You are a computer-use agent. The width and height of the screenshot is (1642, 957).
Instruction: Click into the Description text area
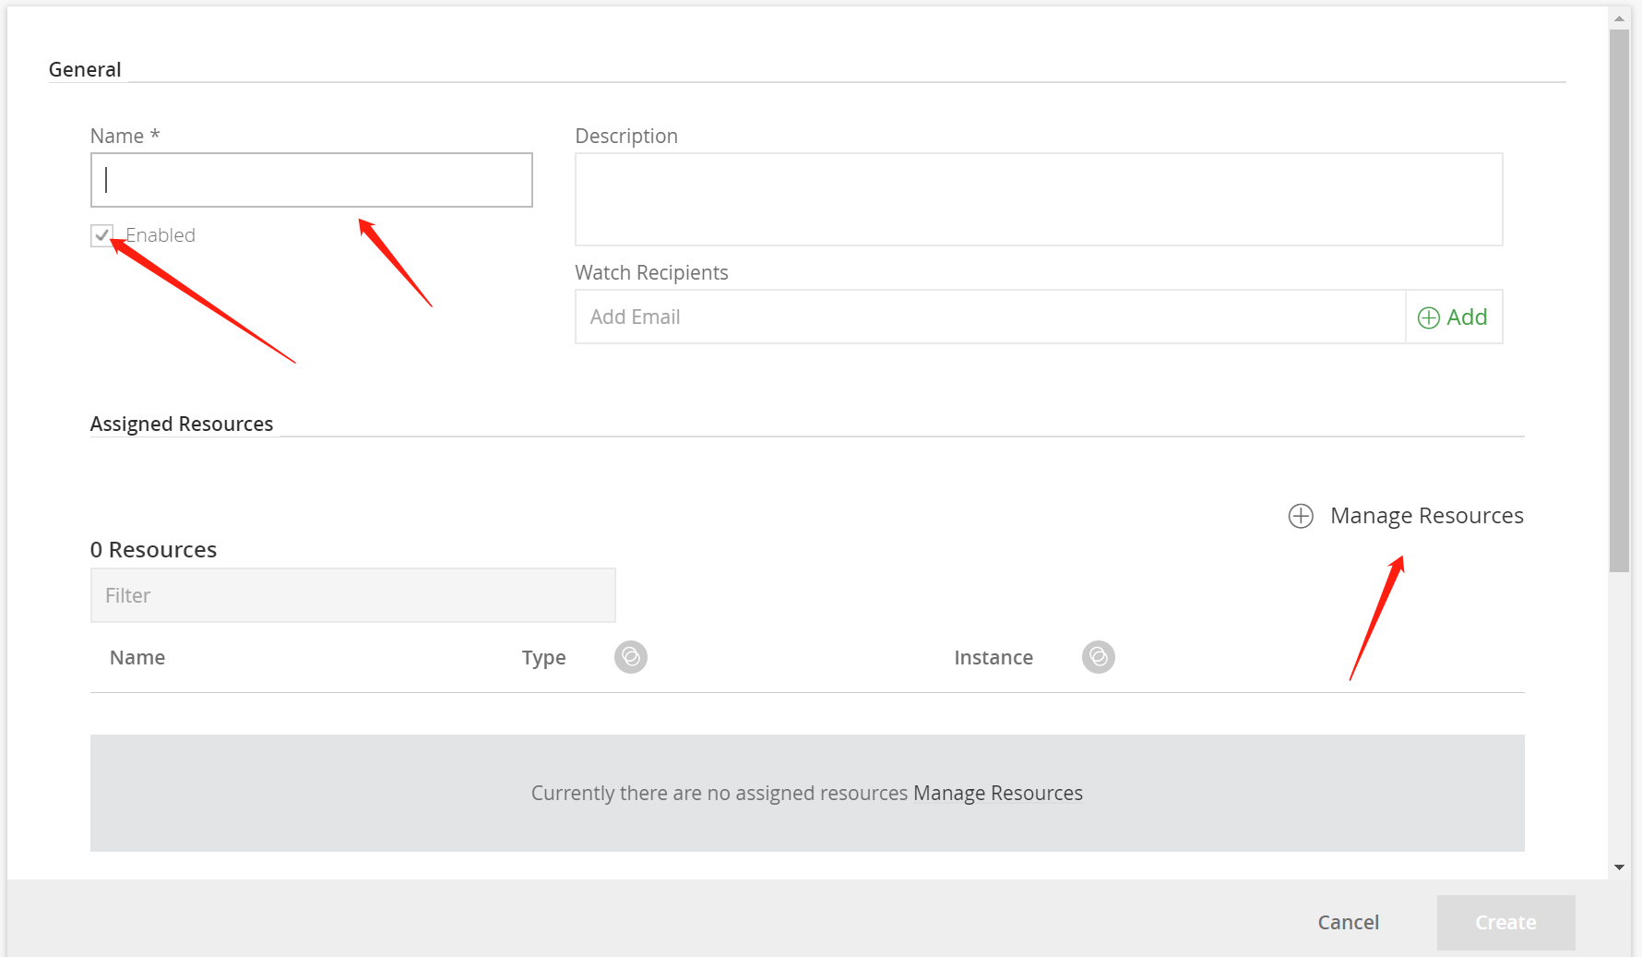[1039, 199]
